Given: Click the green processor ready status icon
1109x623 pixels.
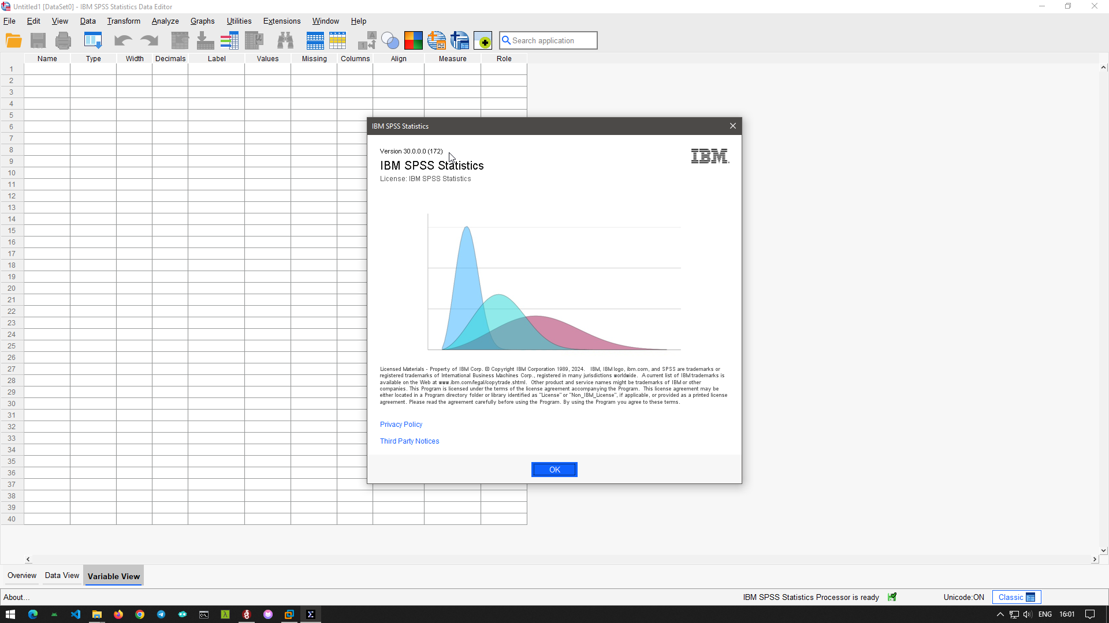Looking at the screenshot, I should click(892, 597).
